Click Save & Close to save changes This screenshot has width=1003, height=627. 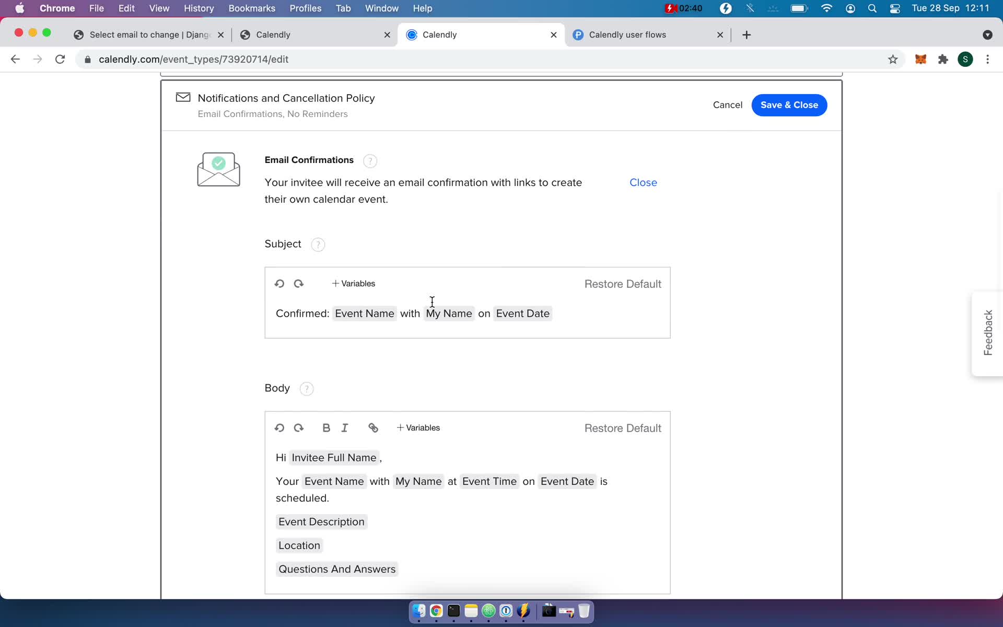point(789,104)
